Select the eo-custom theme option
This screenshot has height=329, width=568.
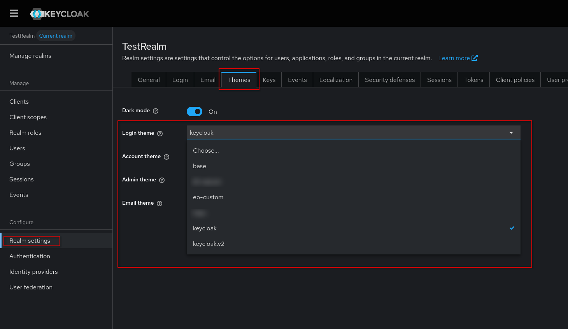pyautogui.click(x=353, y=197)
